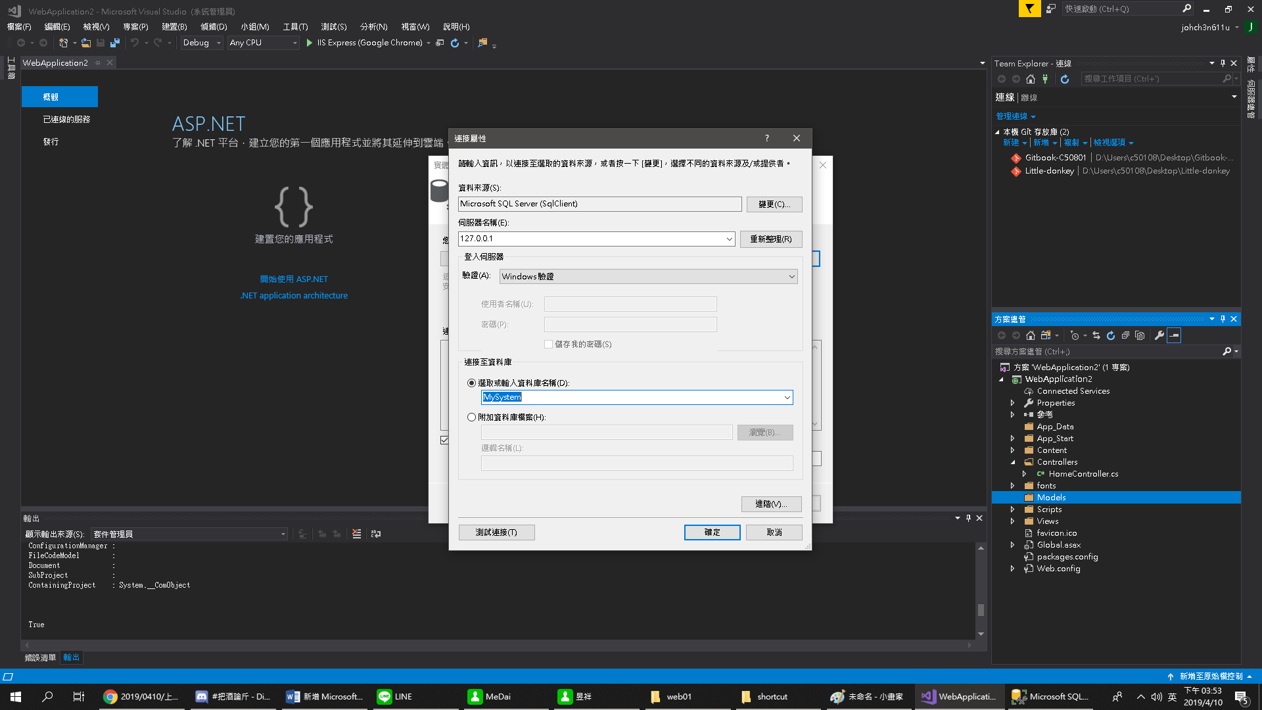Click the Change data source button
Screen dimensions: 1262x710
click(x=774, y=204)
